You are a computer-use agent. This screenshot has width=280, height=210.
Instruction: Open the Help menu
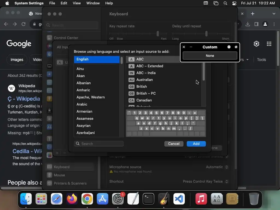point(109,3)
